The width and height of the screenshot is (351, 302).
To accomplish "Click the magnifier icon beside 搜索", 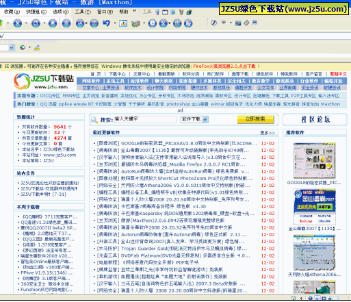I will [94, 120].
